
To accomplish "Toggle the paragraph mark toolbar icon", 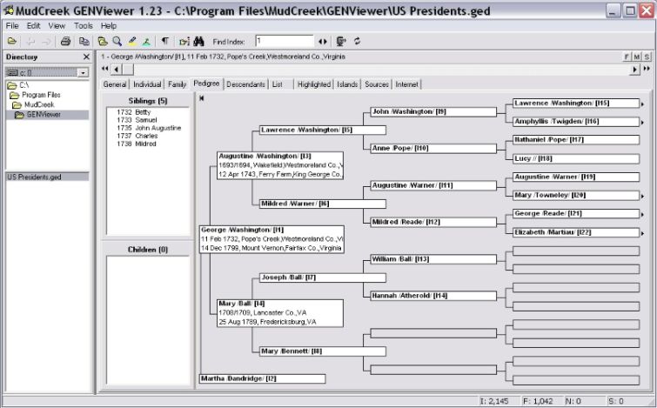I will (165, 41).
